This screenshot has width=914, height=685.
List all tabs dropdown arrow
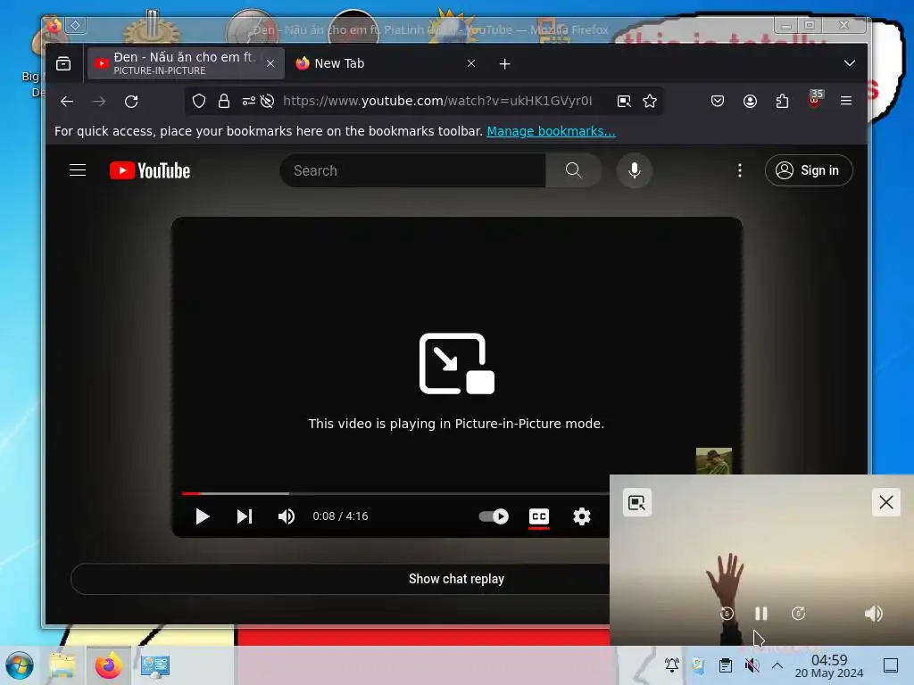[x=850, y=63]
